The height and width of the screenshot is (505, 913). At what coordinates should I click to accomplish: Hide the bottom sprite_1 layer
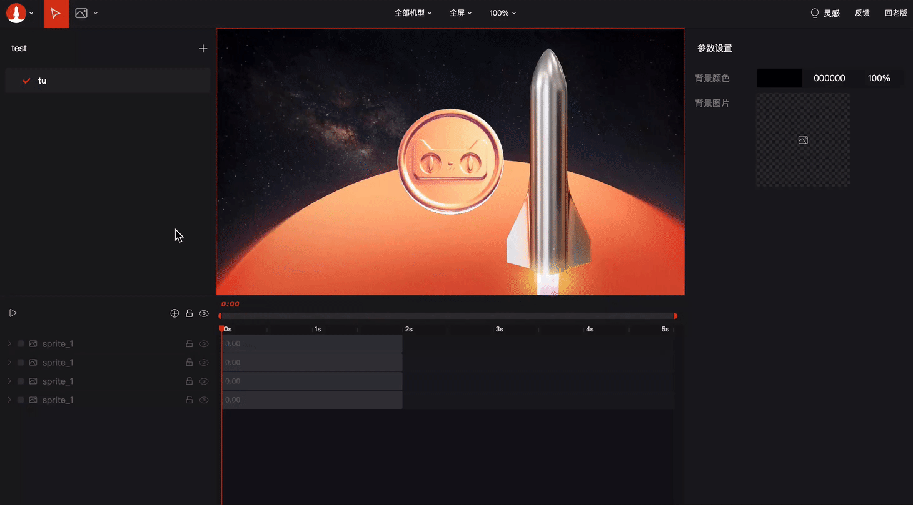(204, 400)
